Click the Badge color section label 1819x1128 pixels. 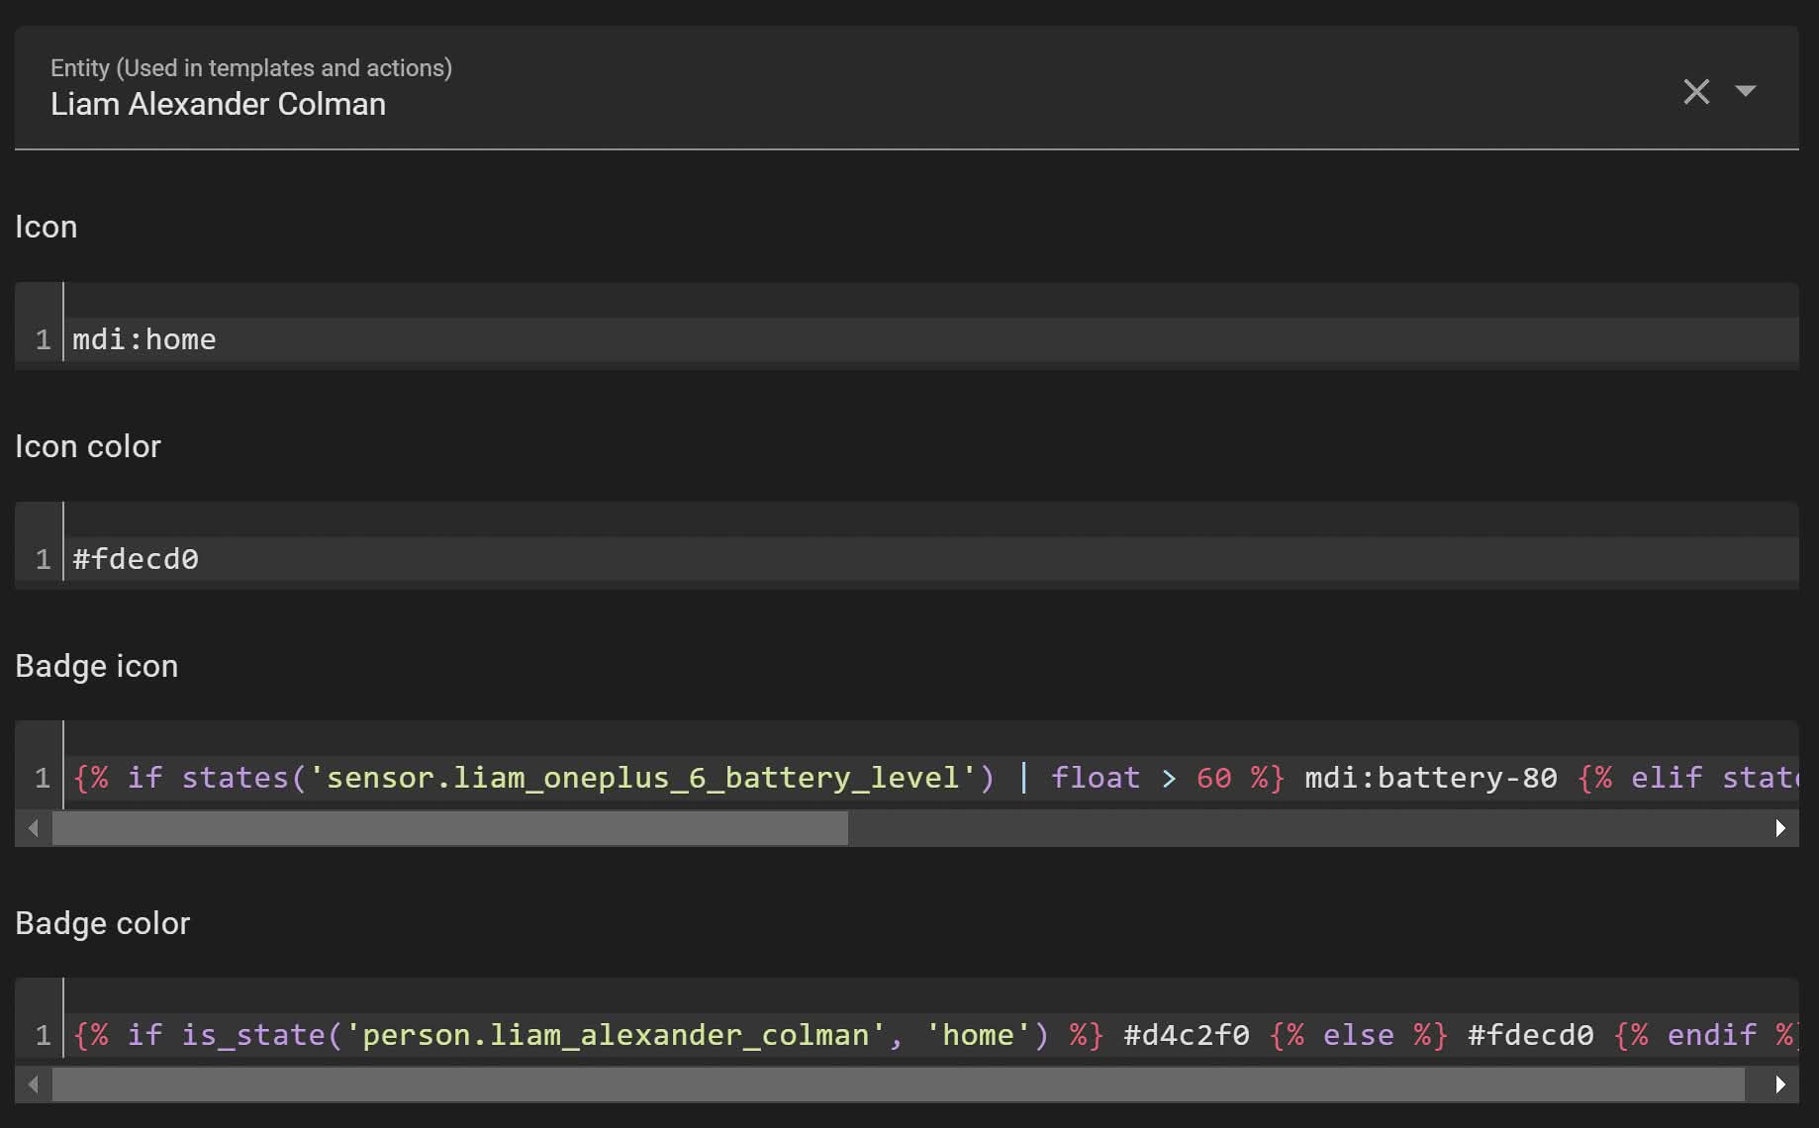(x=103, y=923)
